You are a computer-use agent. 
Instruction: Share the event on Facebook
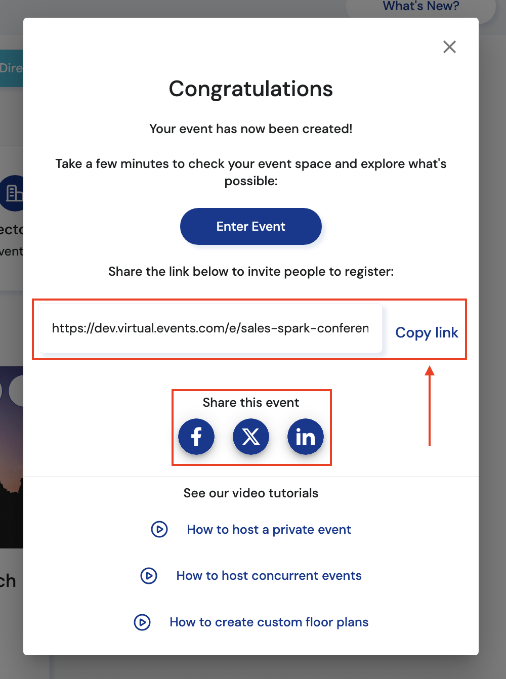pyautogui.click(x=196, y=437)
